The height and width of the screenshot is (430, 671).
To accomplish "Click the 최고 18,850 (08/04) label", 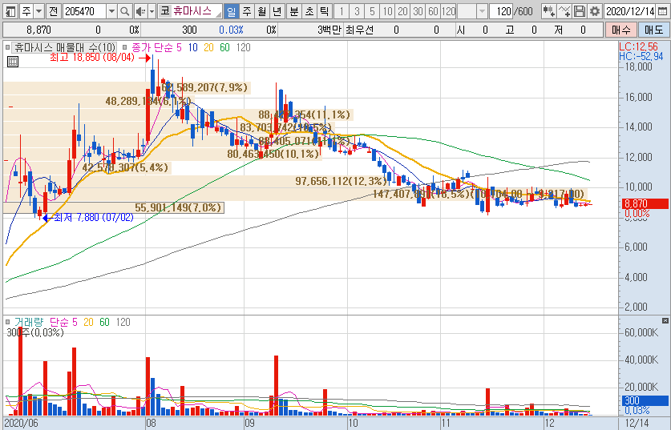I will pos(92,58).
